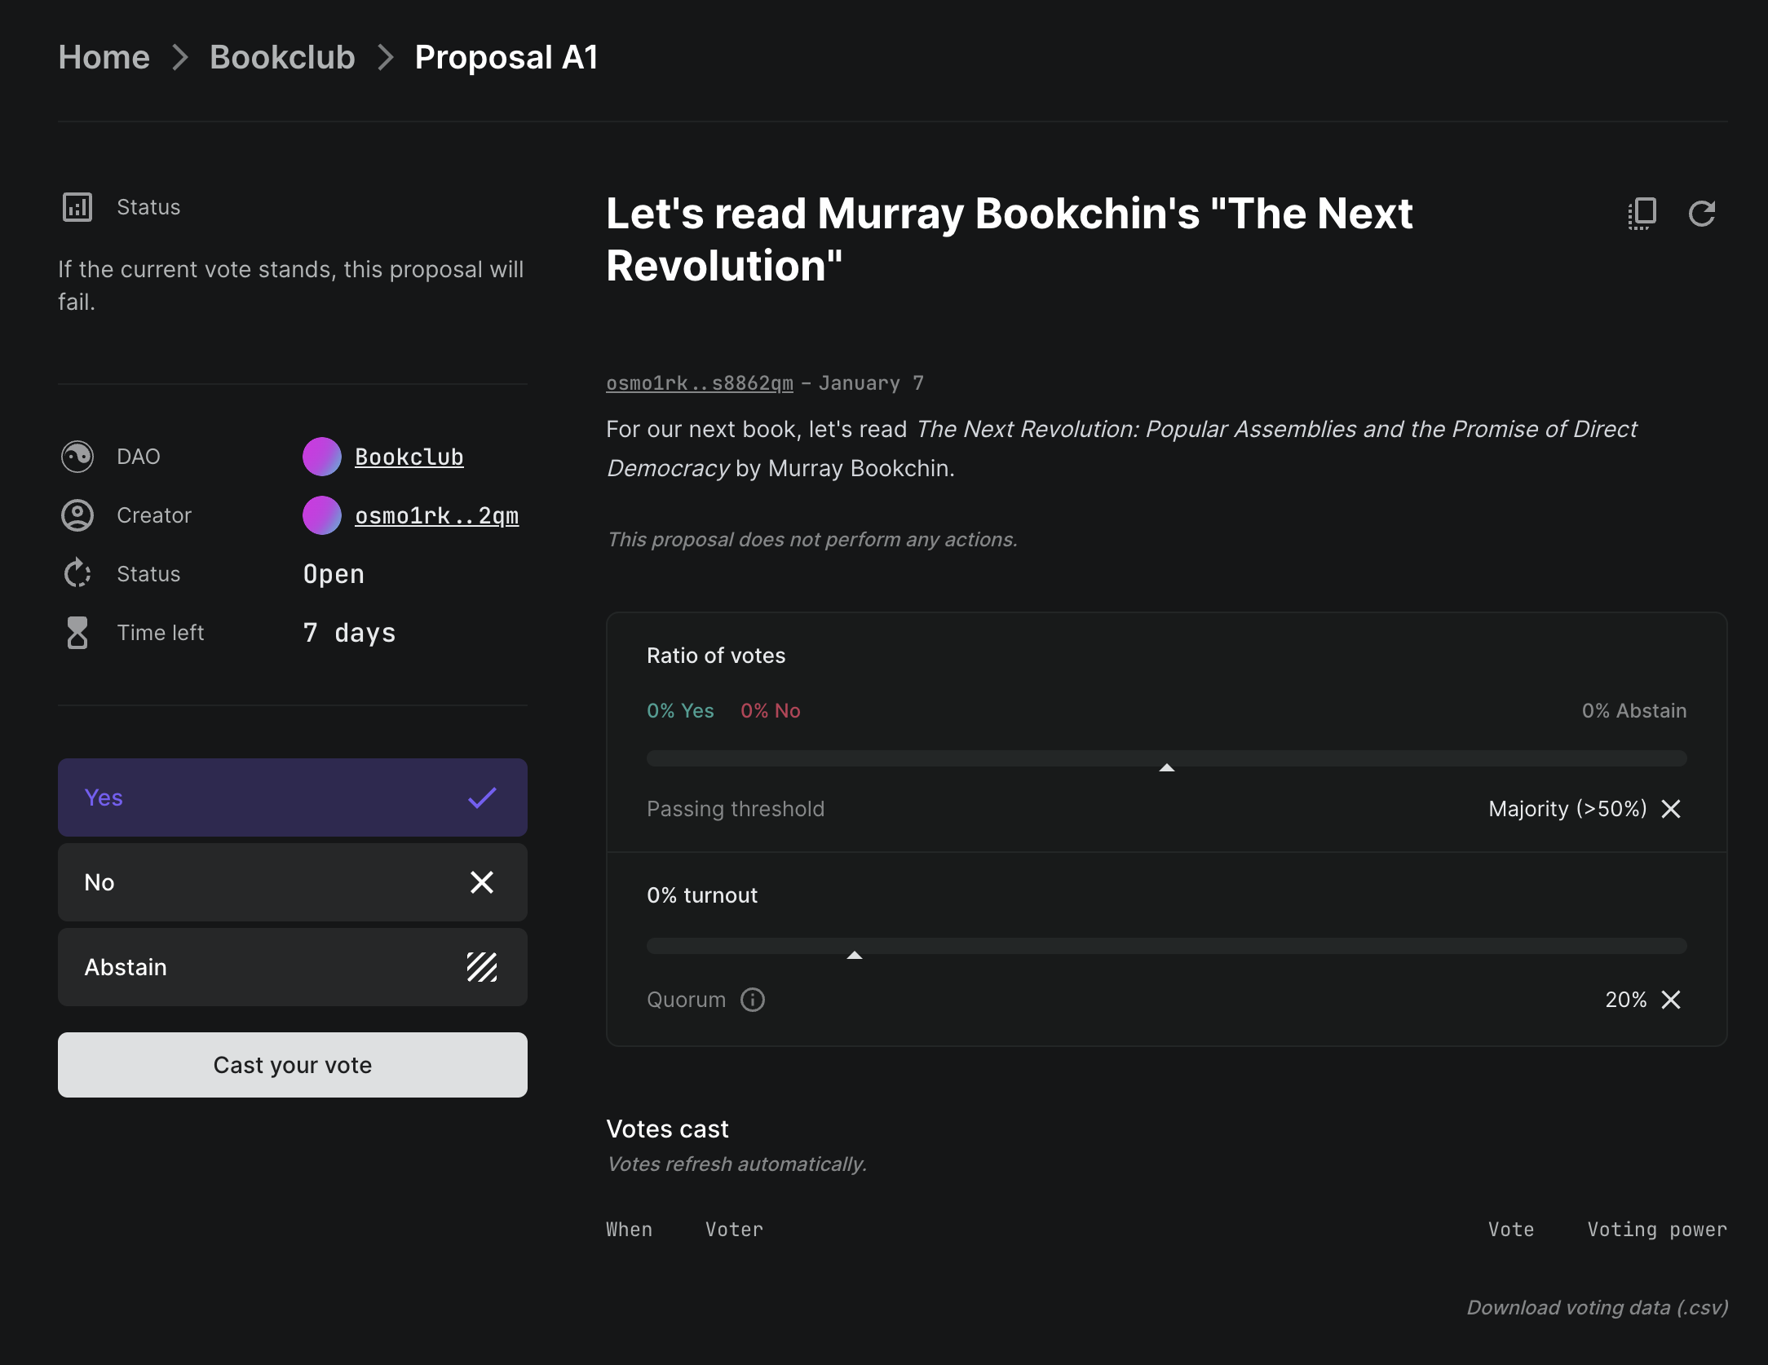Click the Creator profile icon
This screenshot has height=1365, width=1768.
coord(77,515)
